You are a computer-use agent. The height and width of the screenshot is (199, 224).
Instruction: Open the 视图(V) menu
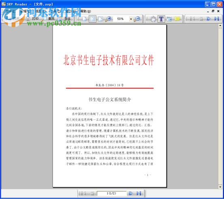41,11
